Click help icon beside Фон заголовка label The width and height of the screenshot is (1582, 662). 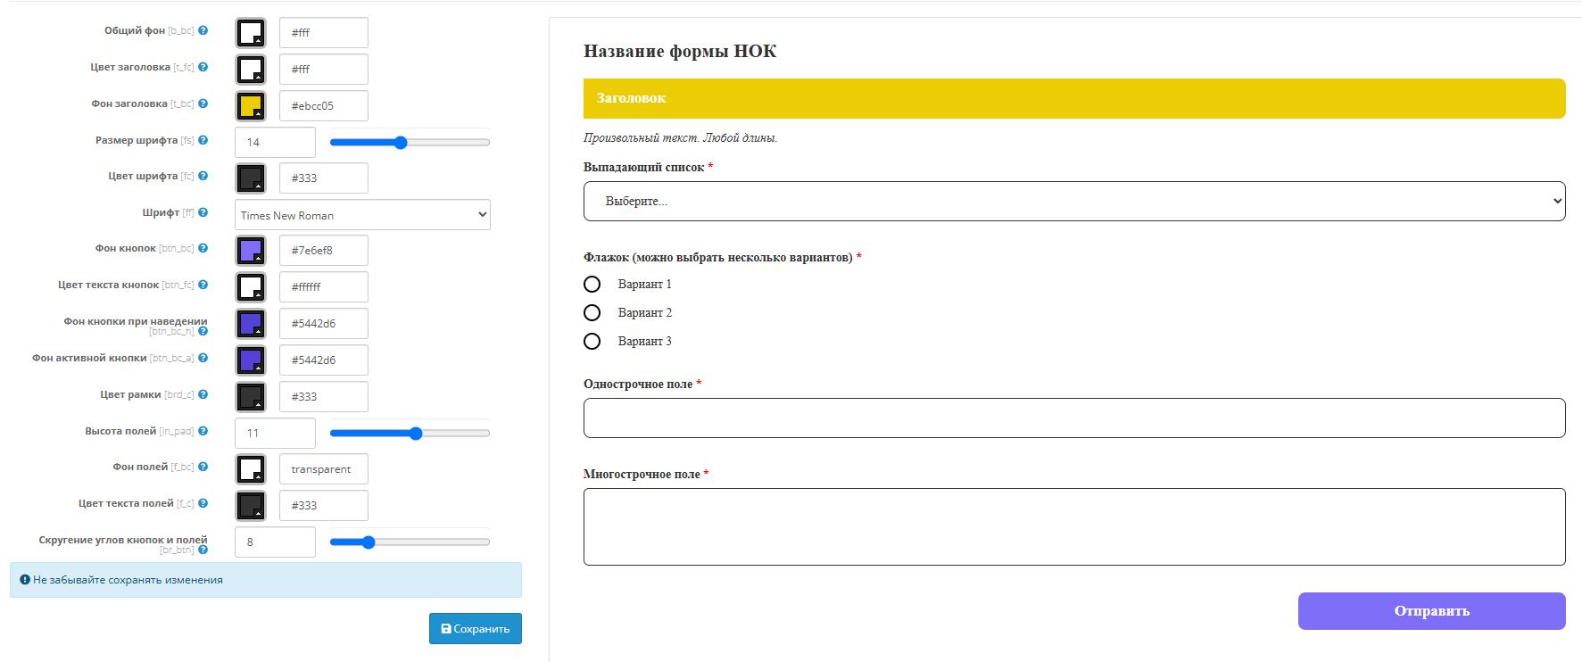203,103
